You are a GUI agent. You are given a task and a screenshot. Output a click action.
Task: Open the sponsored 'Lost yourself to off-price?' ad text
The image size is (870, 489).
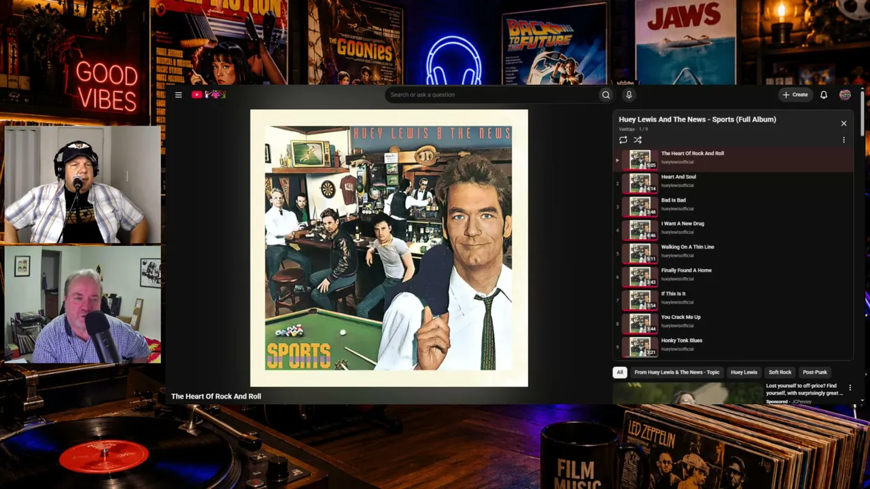[805, 389]
